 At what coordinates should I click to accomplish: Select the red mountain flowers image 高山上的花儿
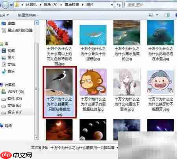pos(59,43)
